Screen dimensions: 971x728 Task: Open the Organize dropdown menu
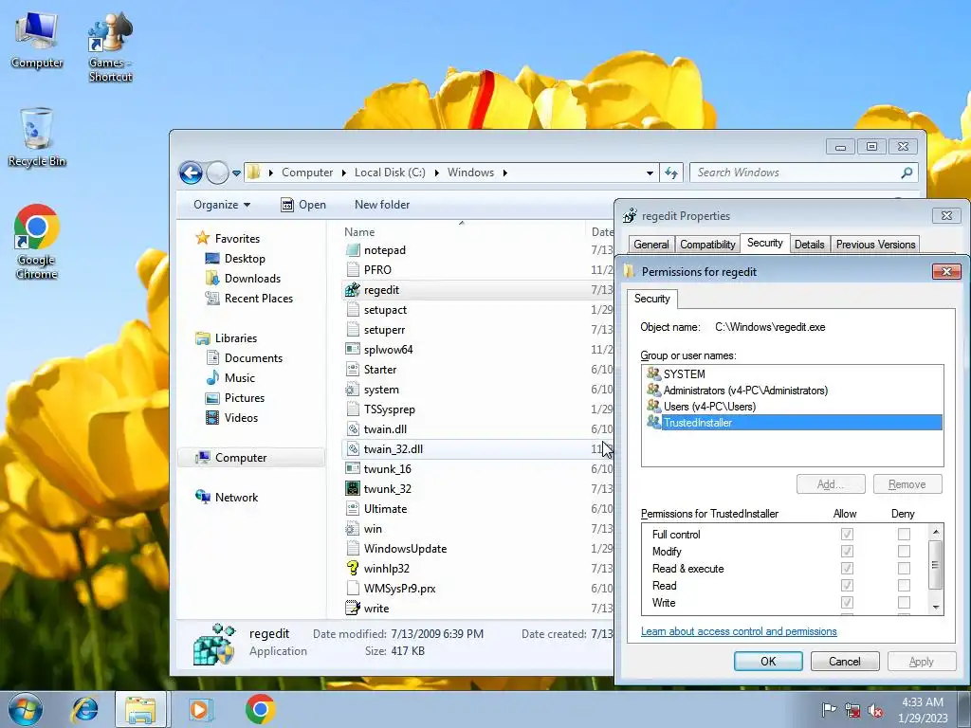(x=222, y=205)
